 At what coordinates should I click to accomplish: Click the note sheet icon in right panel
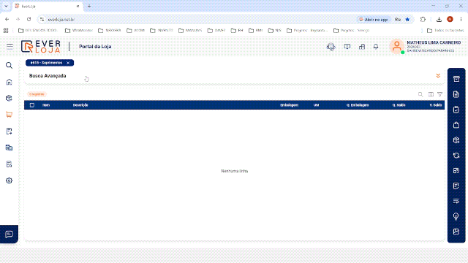click(x=456, y=186)
